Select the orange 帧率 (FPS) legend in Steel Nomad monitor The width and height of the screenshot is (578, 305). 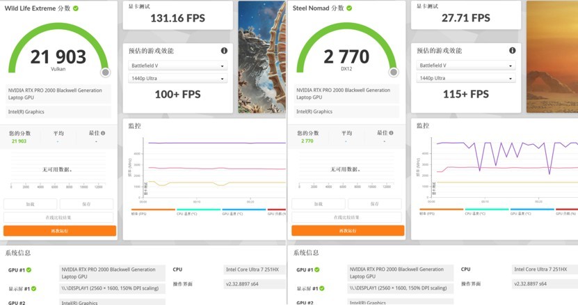[441, 212]
